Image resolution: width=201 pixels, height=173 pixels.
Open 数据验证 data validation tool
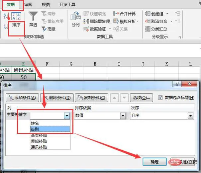coord(86,29)
